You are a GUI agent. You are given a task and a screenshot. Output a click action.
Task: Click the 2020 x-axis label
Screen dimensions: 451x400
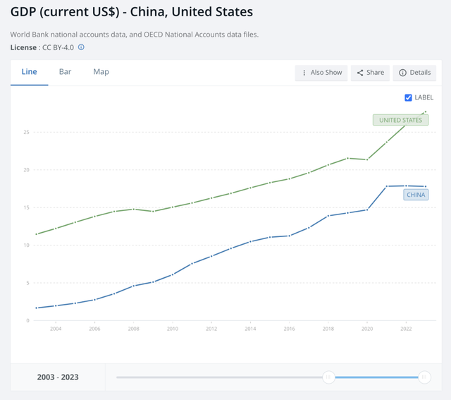[x=367, y=329]
